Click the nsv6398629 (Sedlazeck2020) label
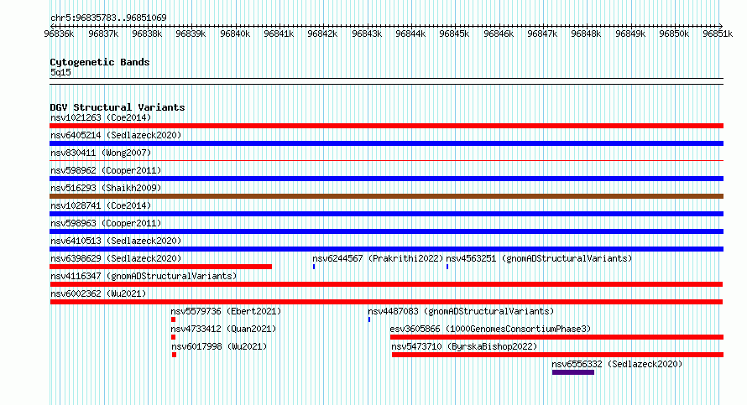The height and width of the screenshot is (405, 747). pyautogui.click(x=116, y=258)
